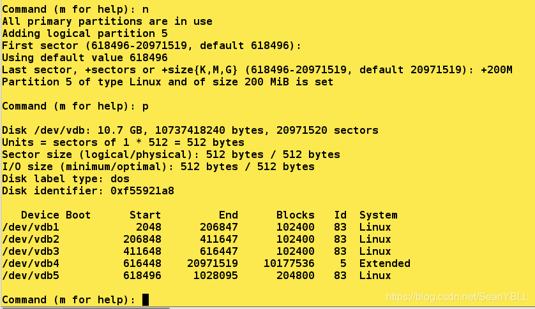
Task: Click the End value "206847" of vdb1
Action: point(219,227)
